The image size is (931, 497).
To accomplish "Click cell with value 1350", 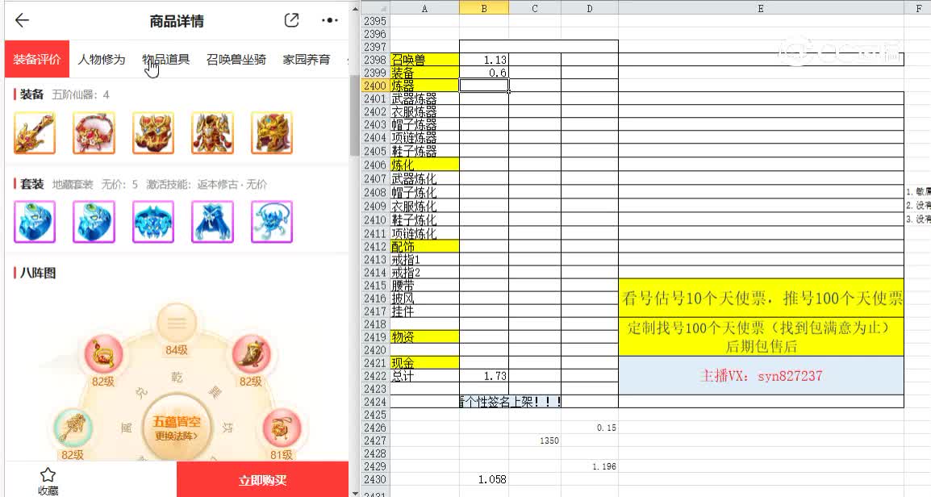I will [535, 441].
